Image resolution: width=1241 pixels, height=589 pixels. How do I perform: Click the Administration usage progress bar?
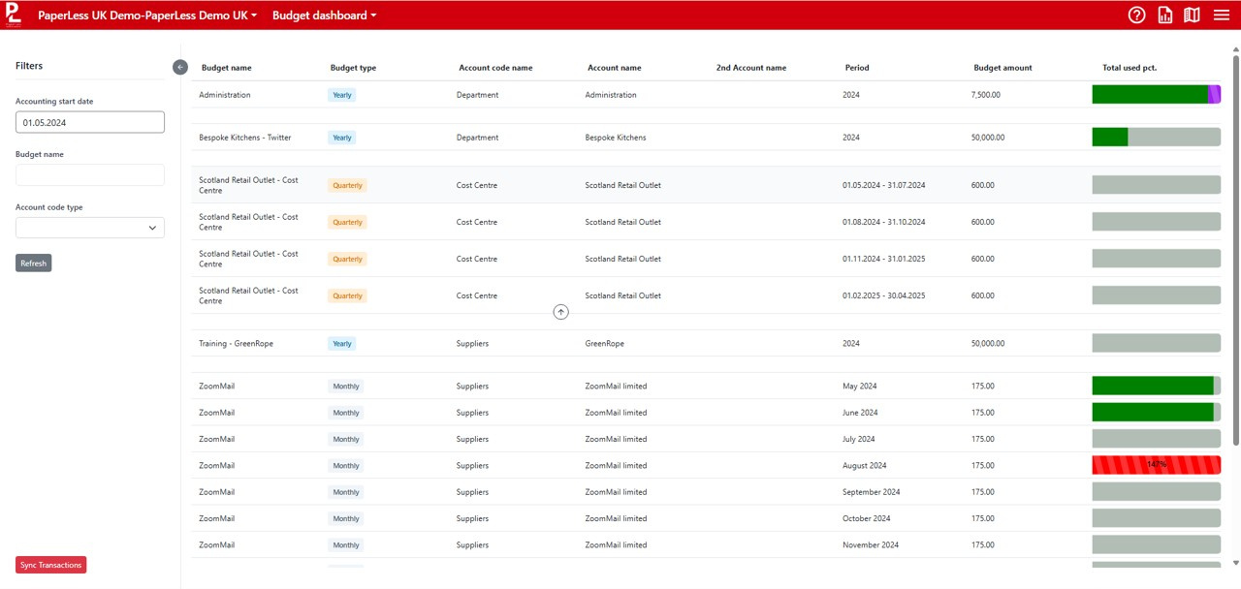tap(1156, 95)
